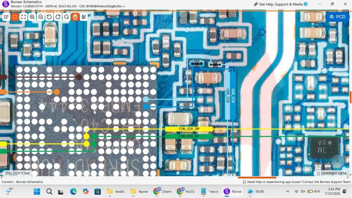Image resolution: width=352 pixels, height=198 pixels.
Task: Click the Borneo support contact message
Action: click(x=299, y=182)
